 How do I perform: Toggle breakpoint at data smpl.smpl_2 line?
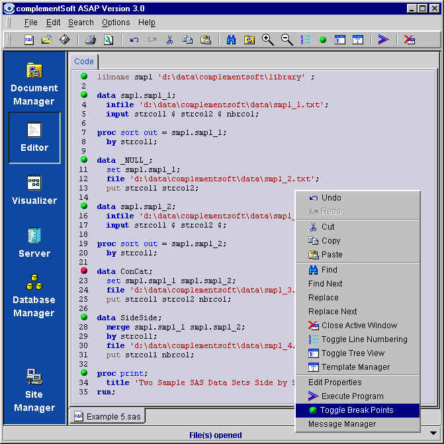coord(84,206)
